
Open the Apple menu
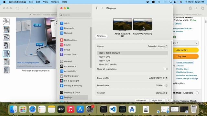tap(4, 2)
